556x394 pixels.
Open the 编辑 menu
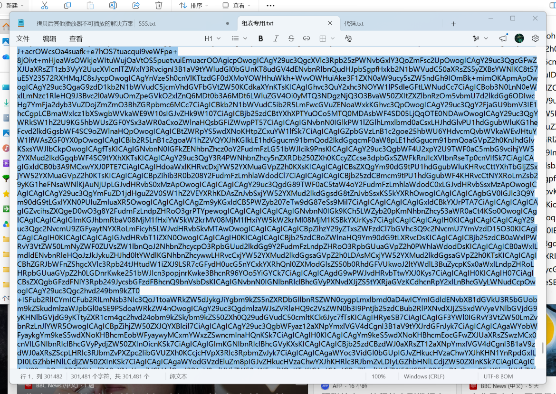(49, 38)
